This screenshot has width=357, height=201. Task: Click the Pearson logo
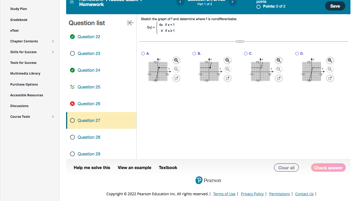point(208,180)
